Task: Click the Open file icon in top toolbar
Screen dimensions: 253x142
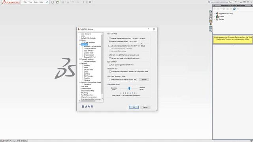Action: 57,2
